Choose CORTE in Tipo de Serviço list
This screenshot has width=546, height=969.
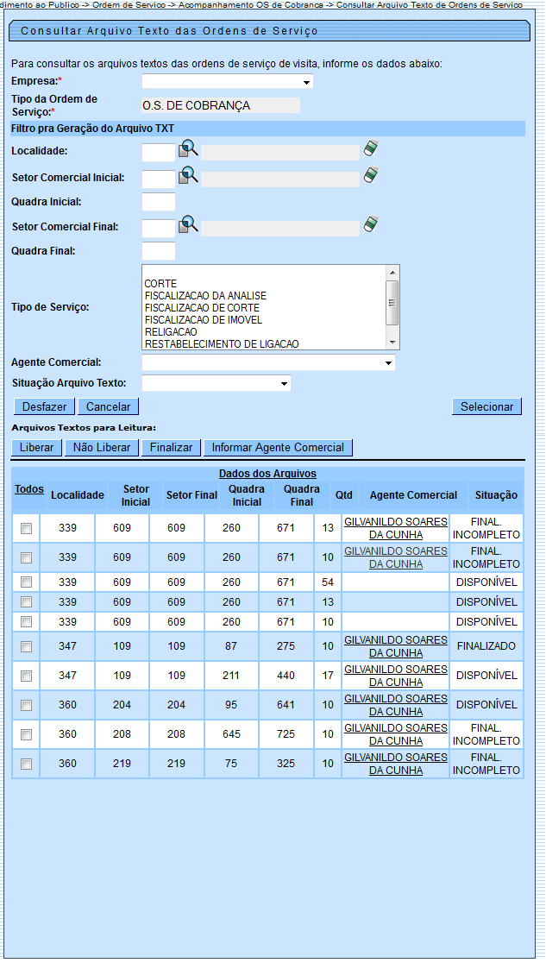(x=160, y=284)
